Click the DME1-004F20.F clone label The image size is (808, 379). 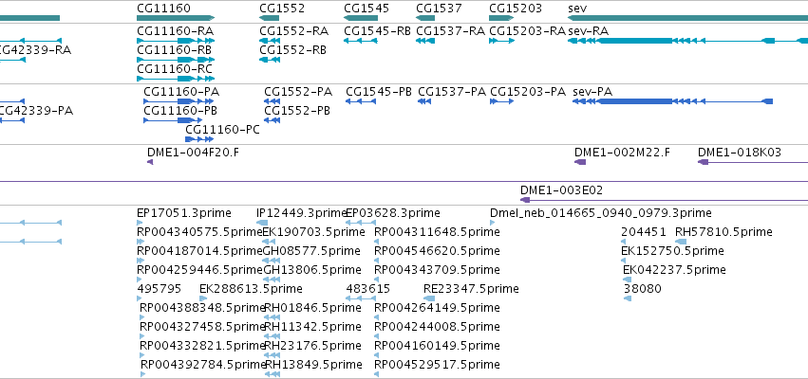coord(194,153)
